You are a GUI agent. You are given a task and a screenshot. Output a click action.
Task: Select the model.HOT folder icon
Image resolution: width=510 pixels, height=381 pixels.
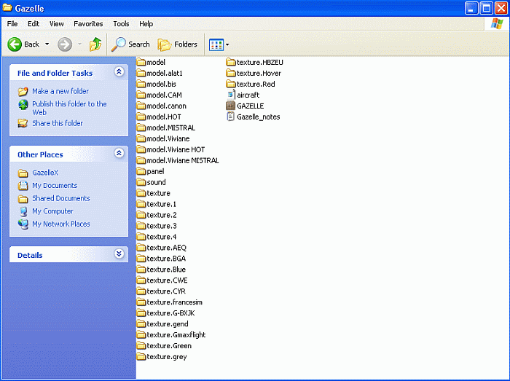[x=141, y=117]
